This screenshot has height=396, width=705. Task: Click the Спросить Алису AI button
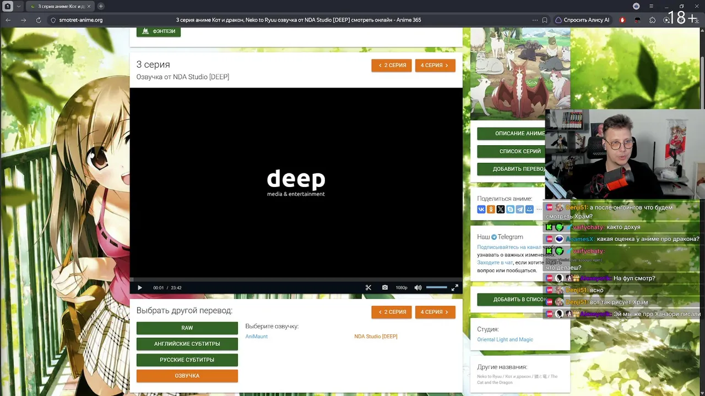pyautogui.click(x=583, y=20)
